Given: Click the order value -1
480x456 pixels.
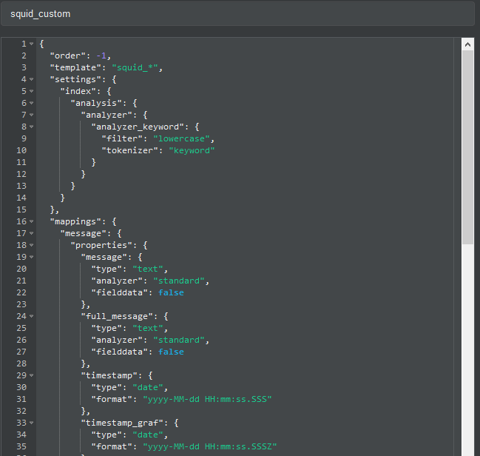Looking at the screenshot, I should coord(101,56).
